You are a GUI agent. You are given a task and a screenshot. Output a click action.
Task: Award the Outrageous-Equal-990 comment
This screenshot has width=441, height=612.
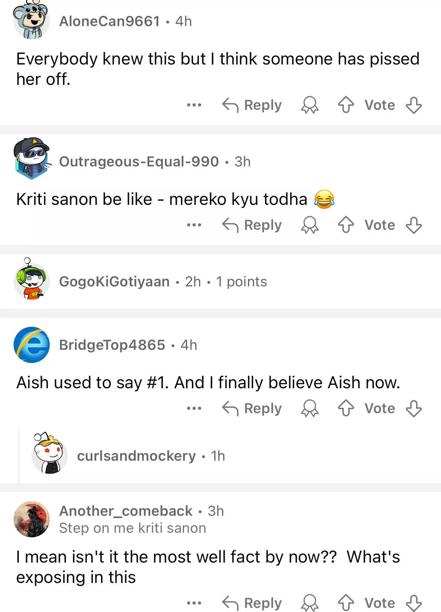pos(309,225)
